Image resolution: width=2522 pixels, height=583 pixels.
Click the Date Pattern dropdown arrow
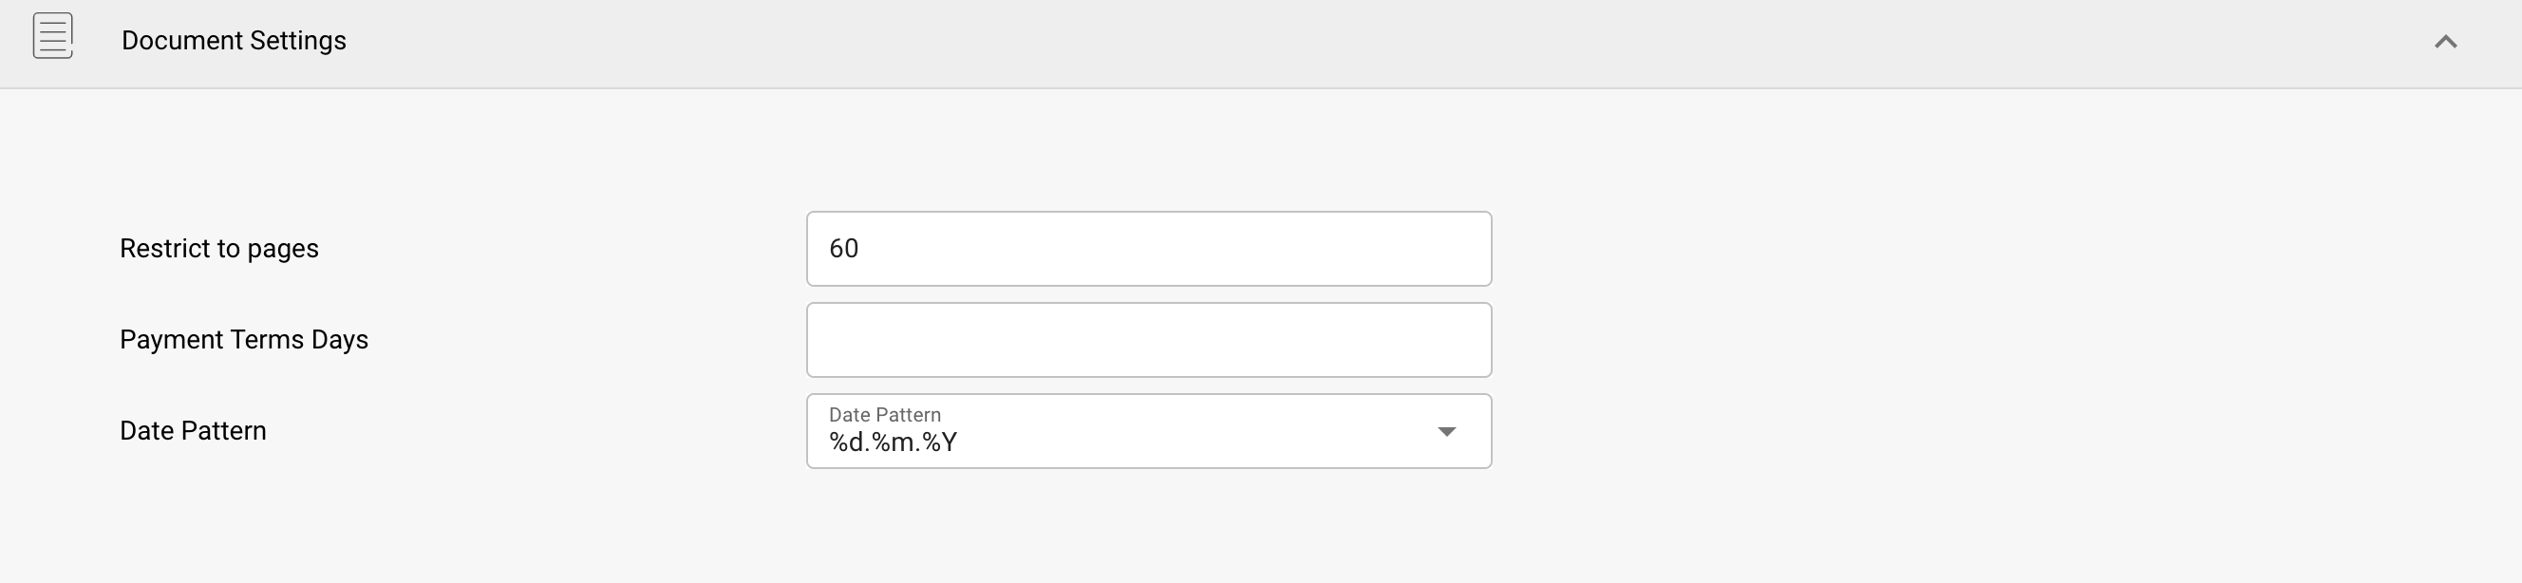coord(1446,431)
